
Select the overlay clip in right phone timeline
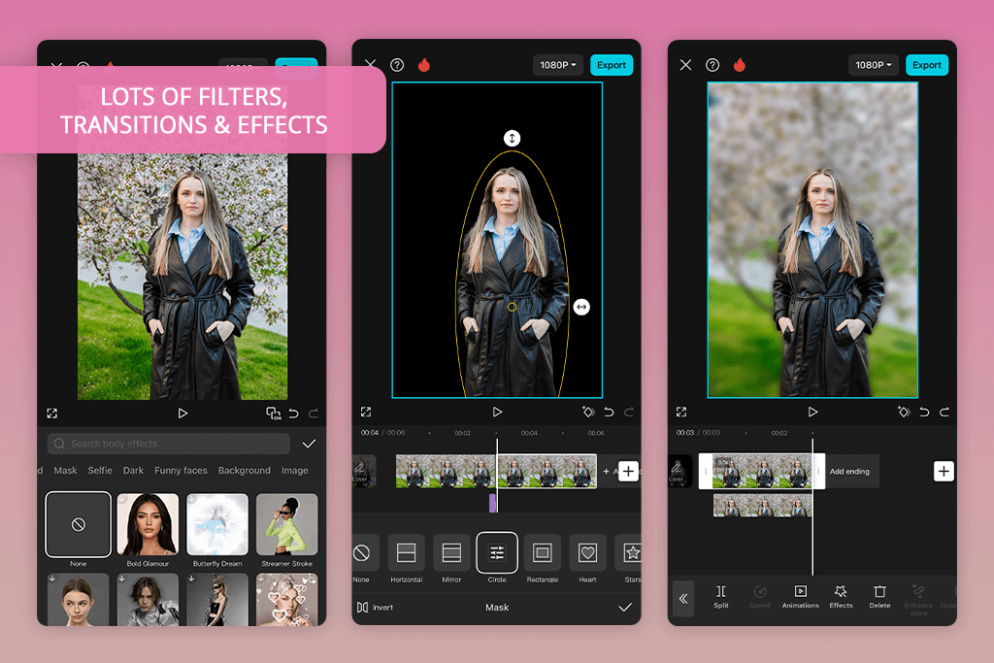[x=763, y=506]
